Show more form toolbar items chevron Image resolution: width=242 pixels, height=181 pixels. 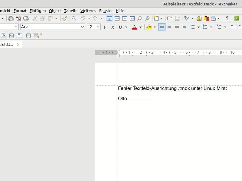point(41,34)
